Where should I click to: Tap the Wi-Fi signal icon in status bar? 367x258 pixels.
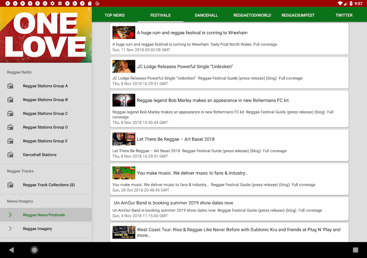coord(340,3)
